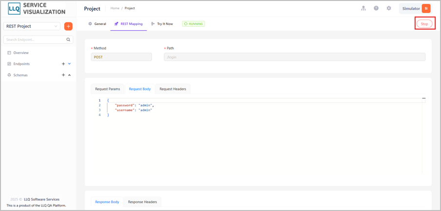The image size is (441, 211).
Task: Switch to Request Params tab
Action: tap(108, 89)
